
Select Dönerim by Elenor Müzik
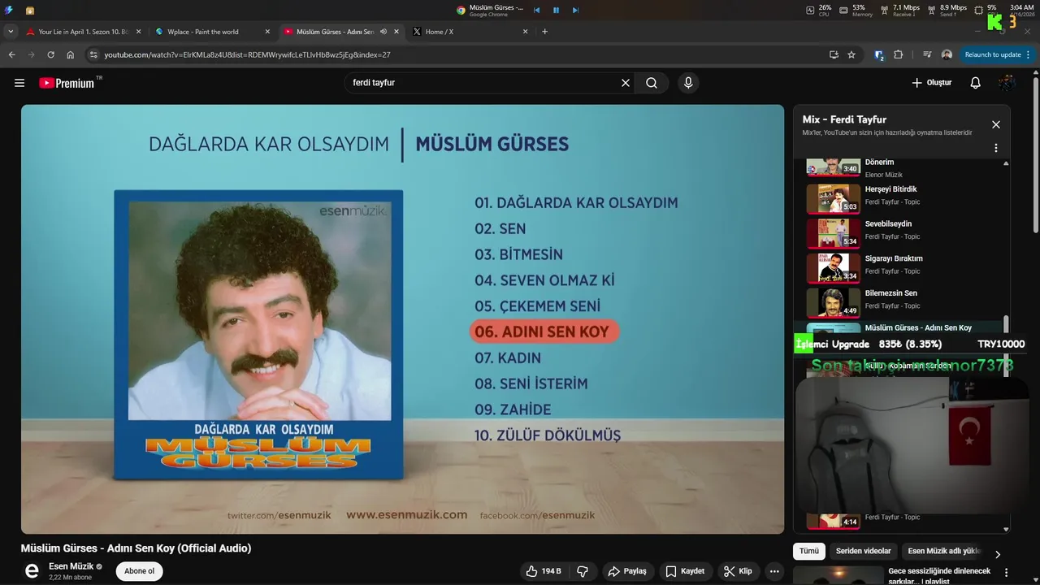[902, 167]
